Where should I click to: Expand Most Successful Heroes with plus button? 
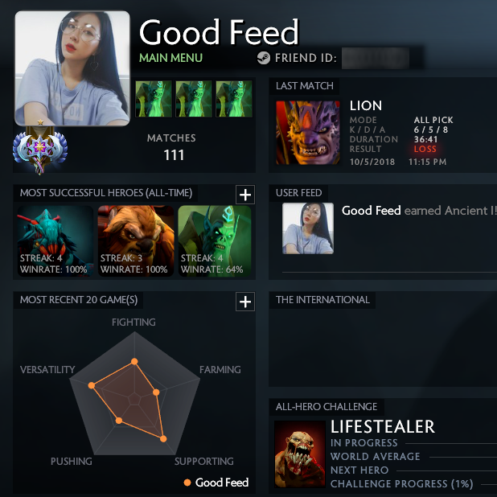tap(245, 195)
